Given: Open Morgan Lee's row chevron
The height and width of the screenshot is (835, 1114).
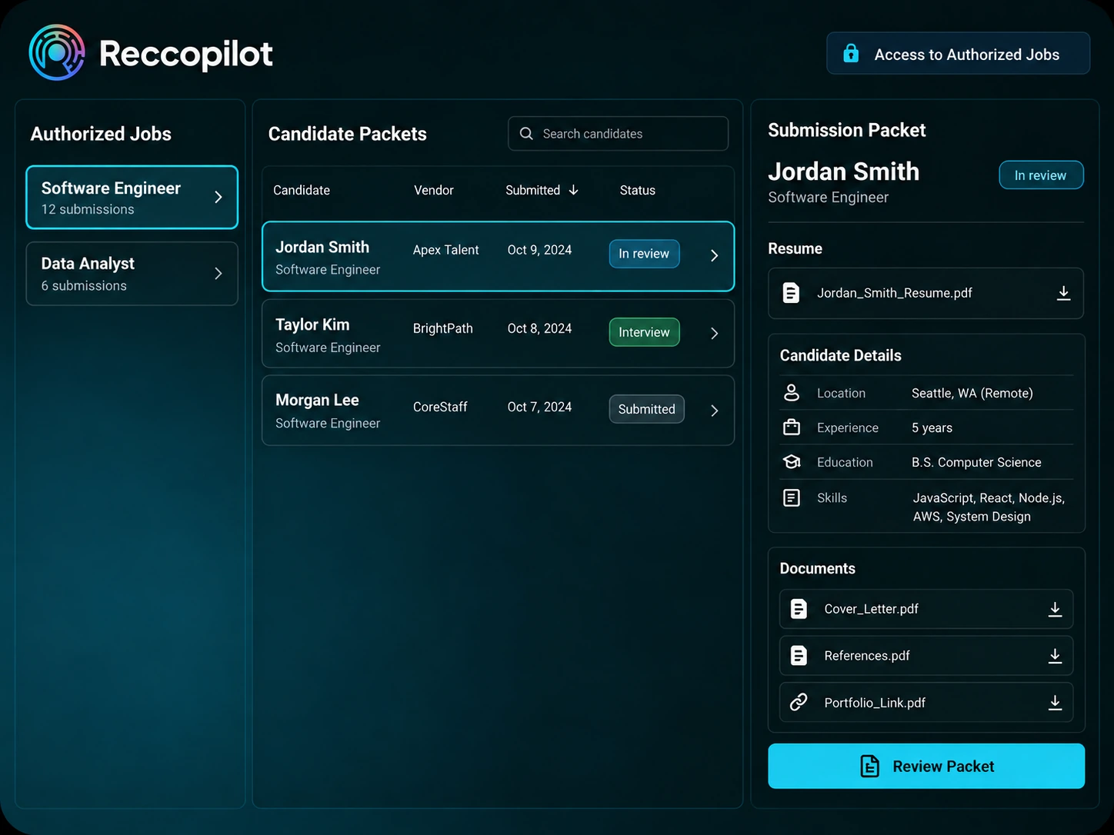Looking at the screenshot, I should point(714,411).
